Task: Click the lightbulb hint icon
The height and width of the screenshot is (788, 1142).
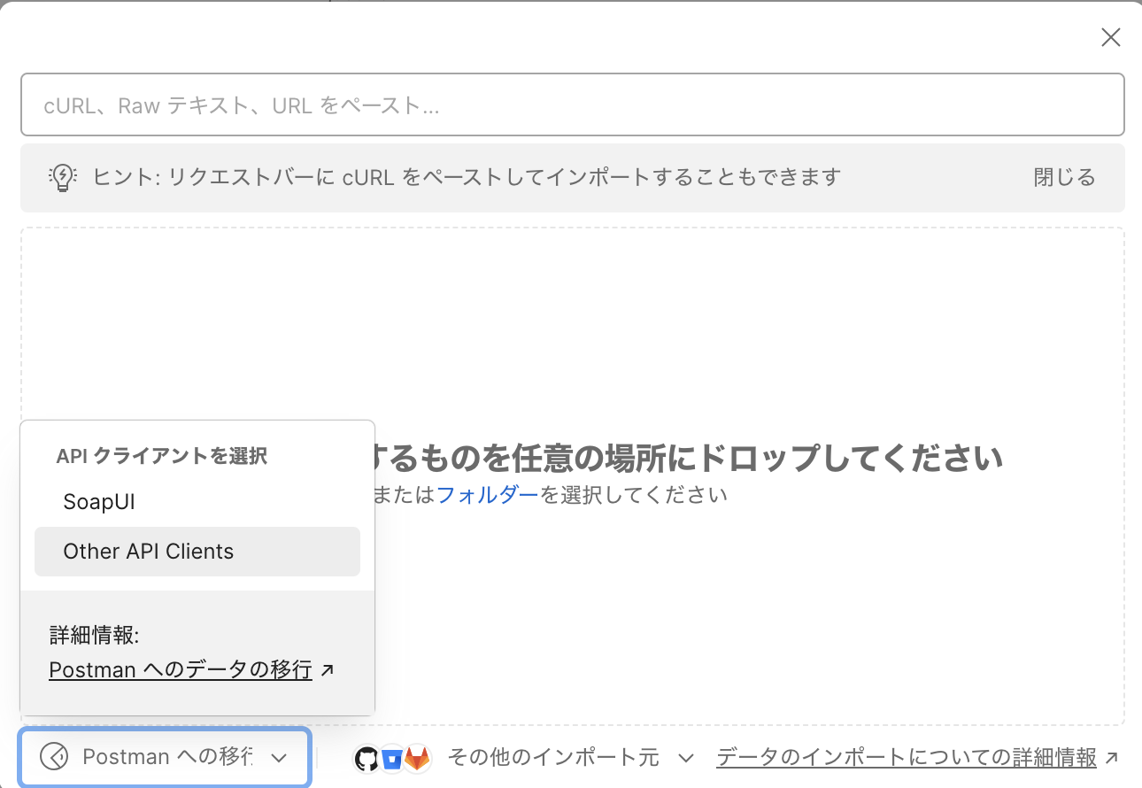Action: tap(62, 177)
